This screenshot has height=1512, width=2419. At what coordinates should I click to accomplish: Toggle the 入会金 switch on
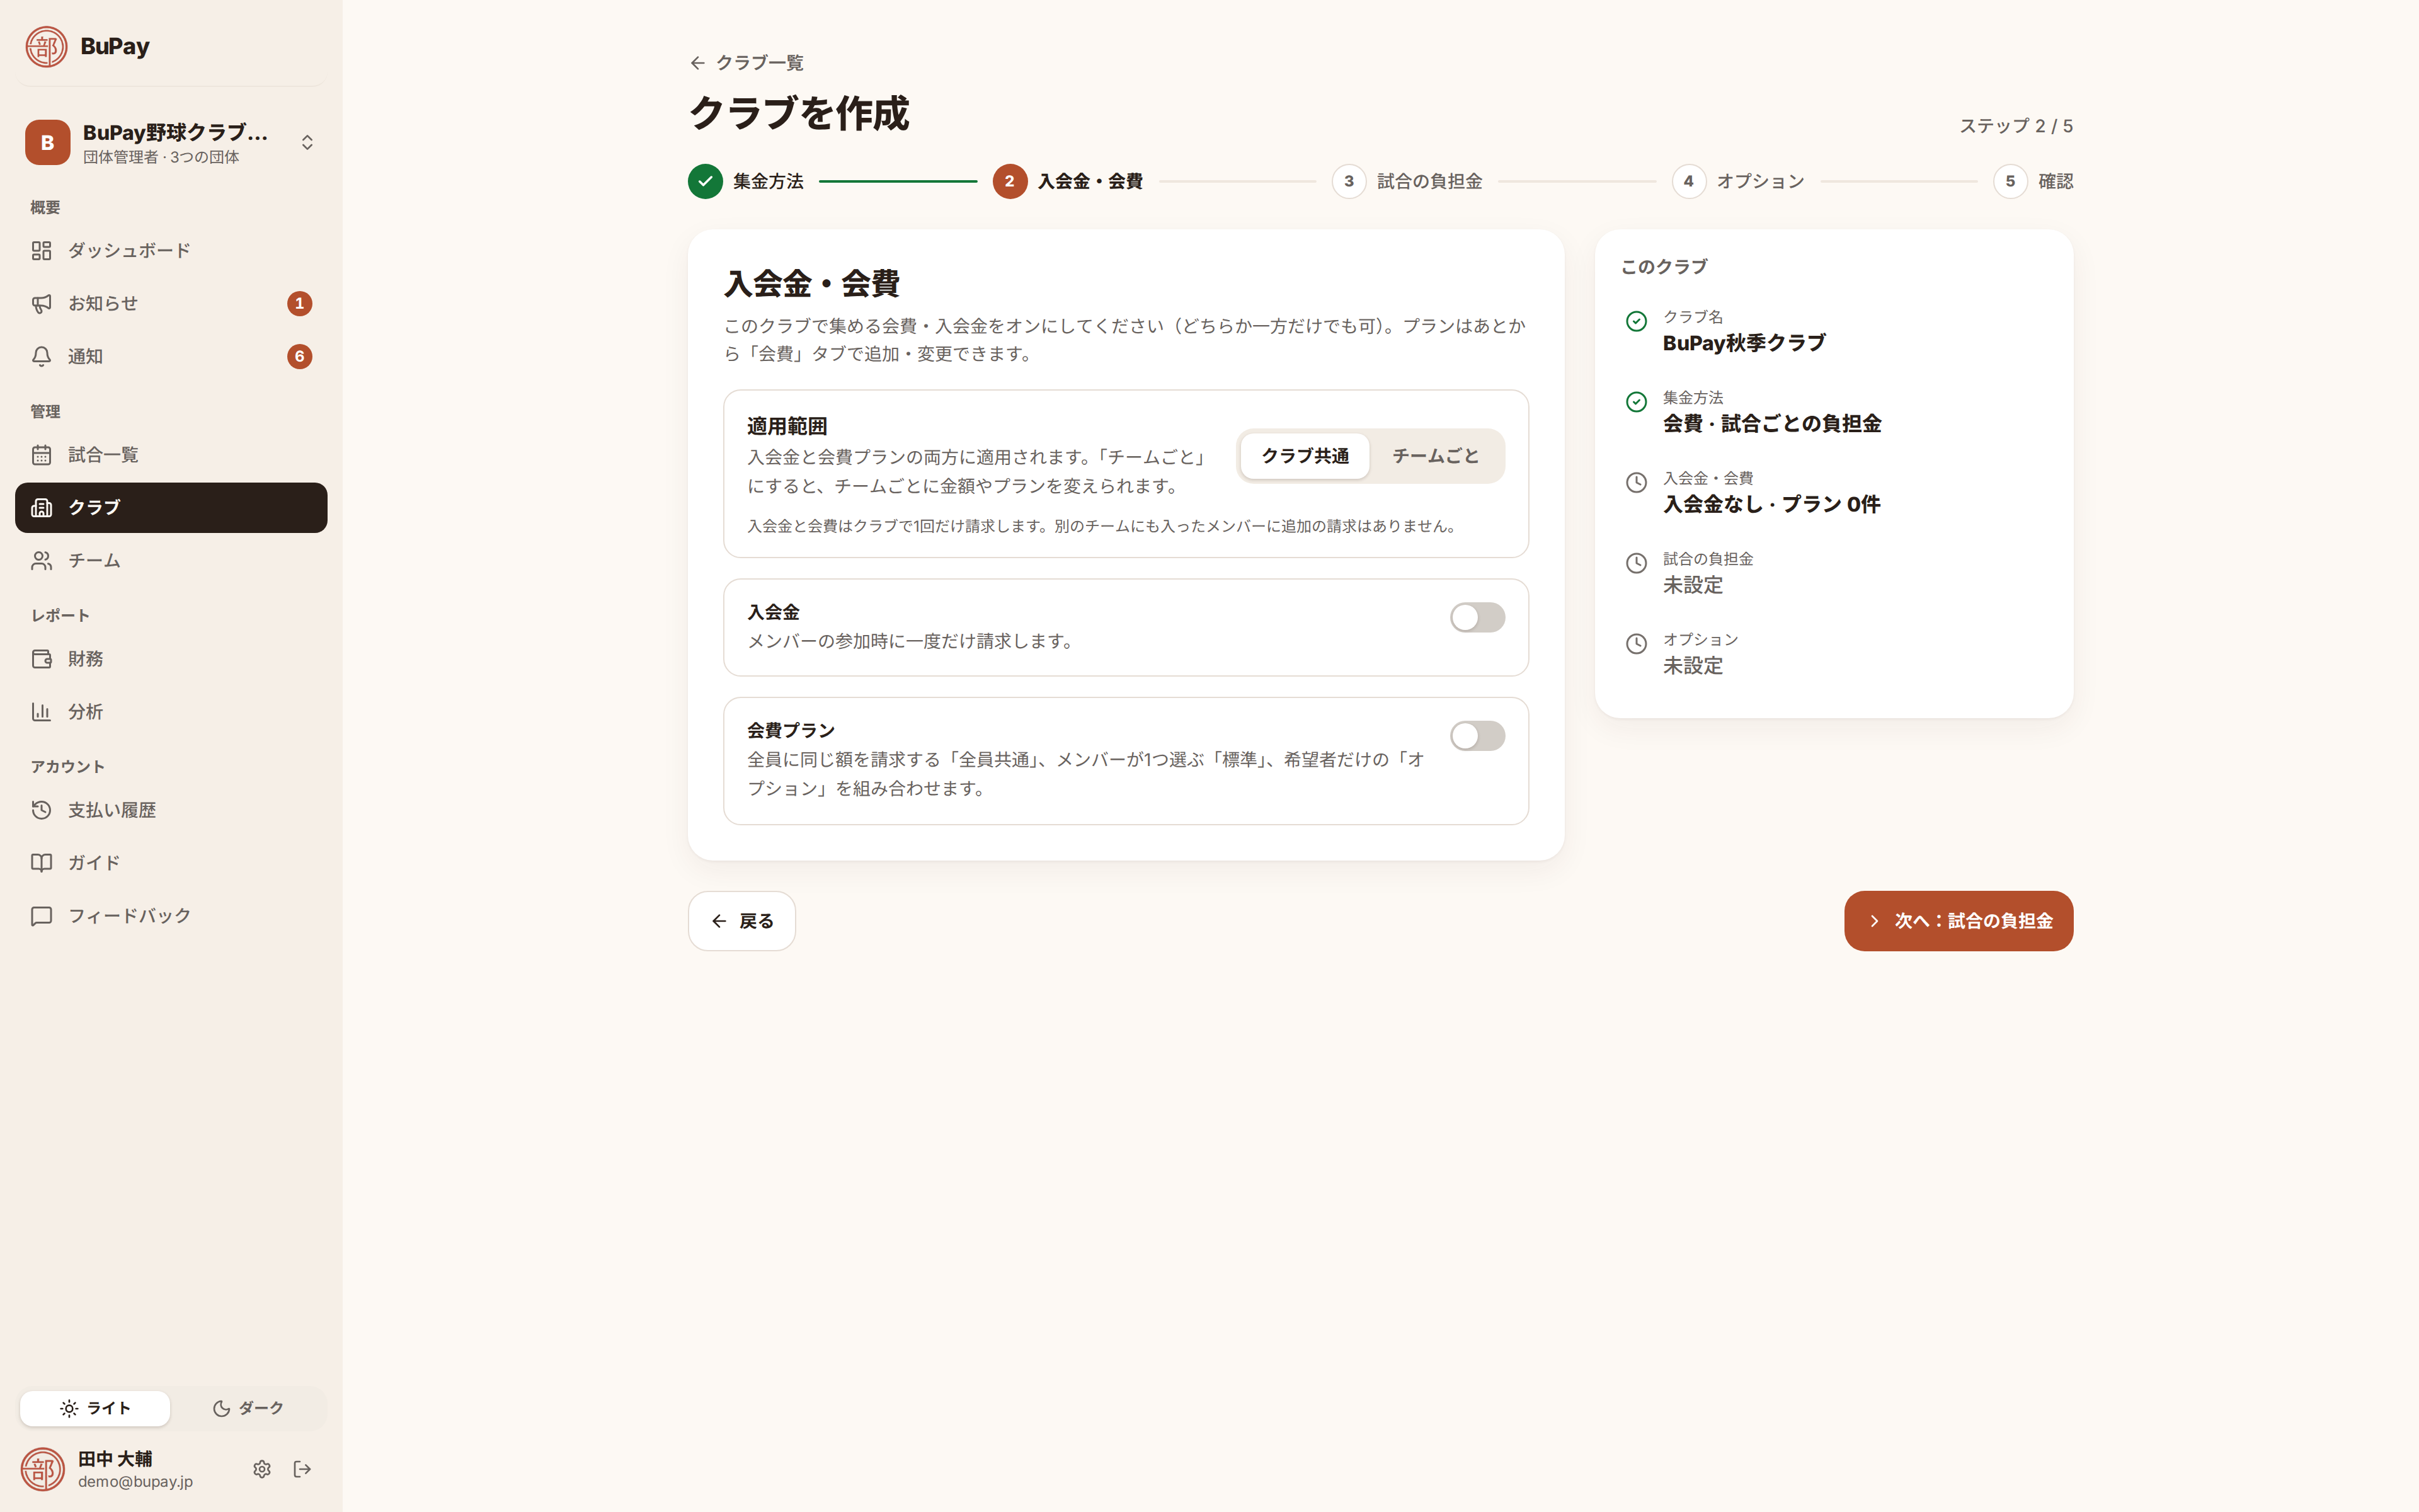[1477, 617]
